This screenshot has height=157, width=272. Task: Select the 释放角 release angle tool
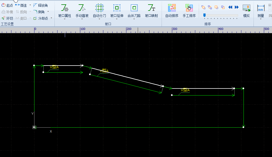[x=41, y=5]
